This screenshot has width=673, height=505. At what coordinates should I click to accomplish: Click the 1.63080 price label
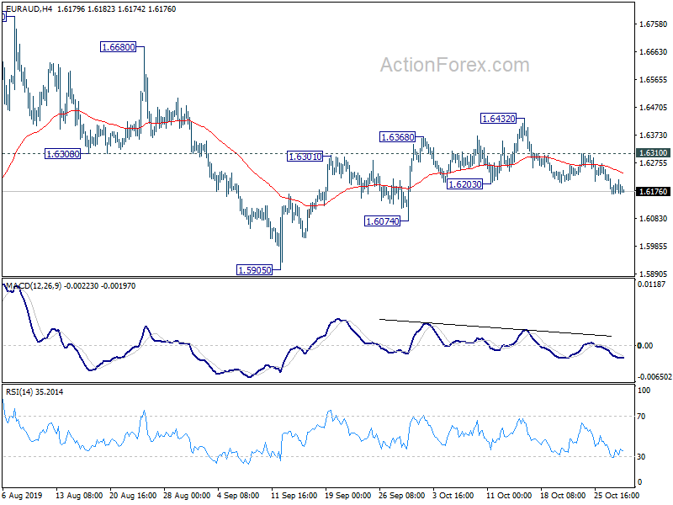click(62, 154)
